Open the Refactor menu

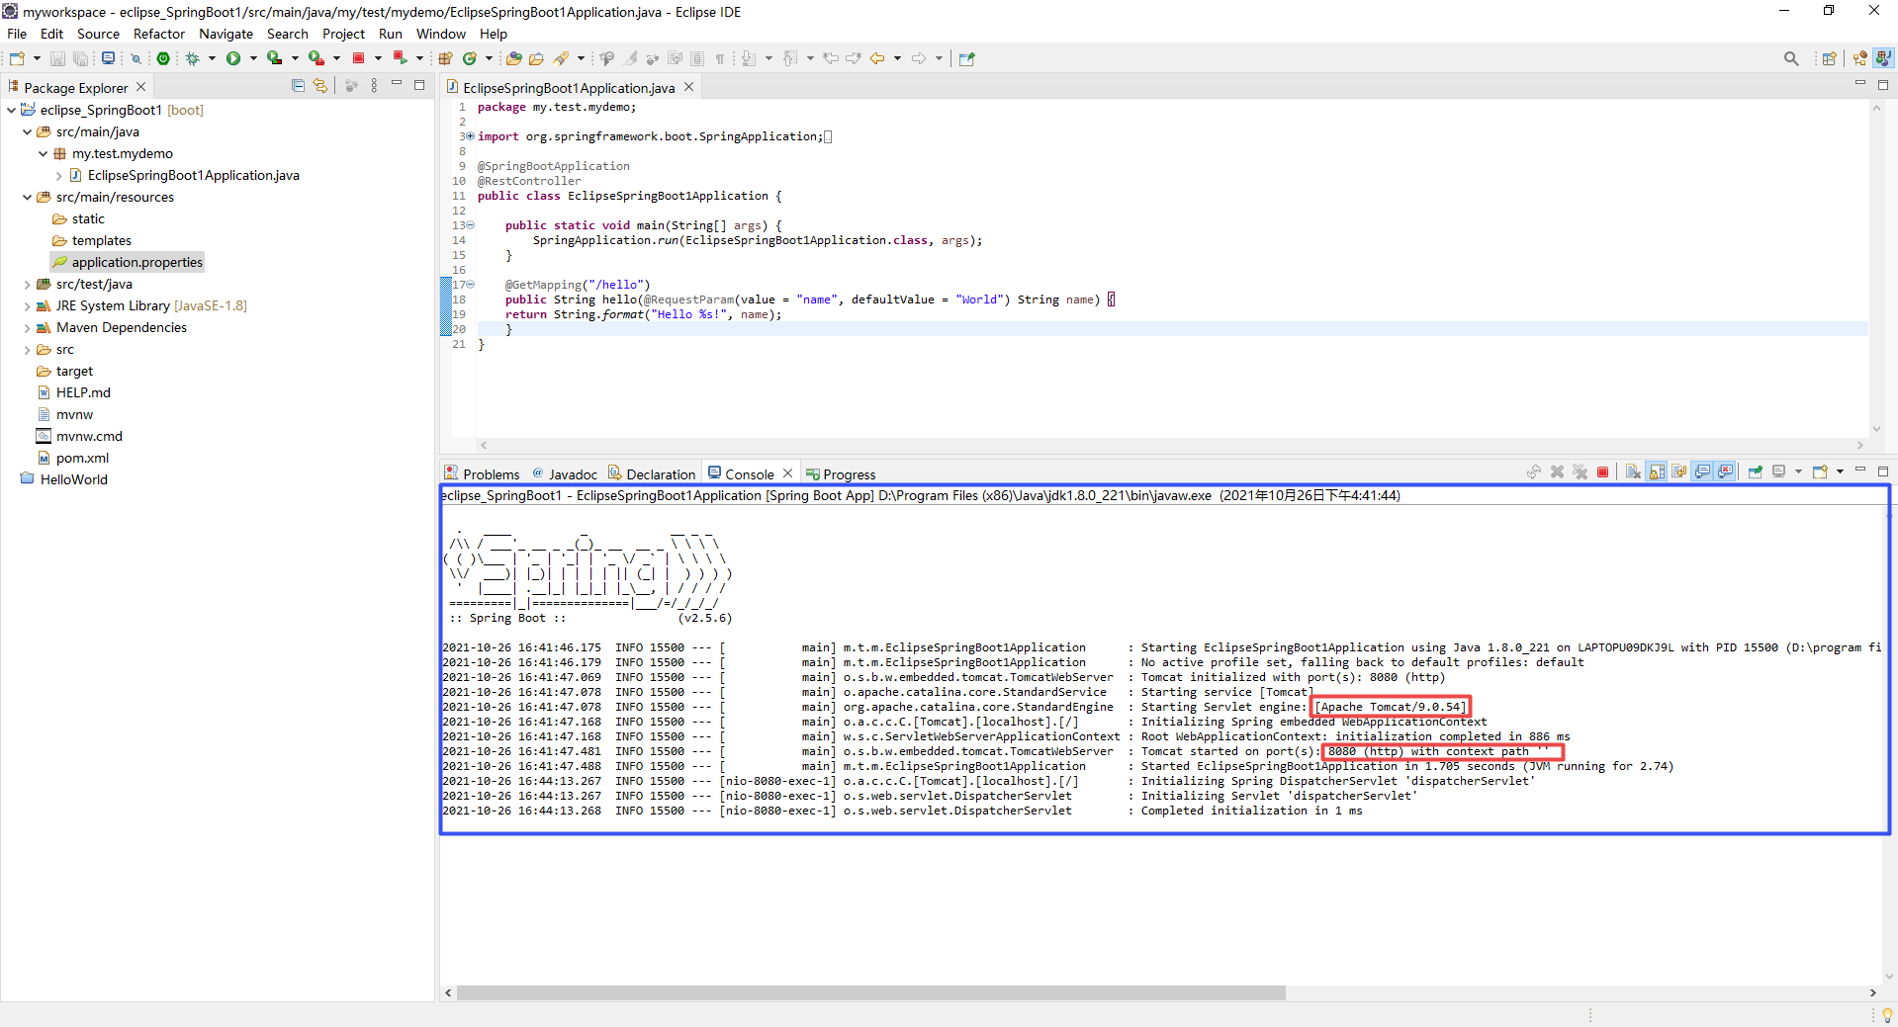click(x=159, y=34)
